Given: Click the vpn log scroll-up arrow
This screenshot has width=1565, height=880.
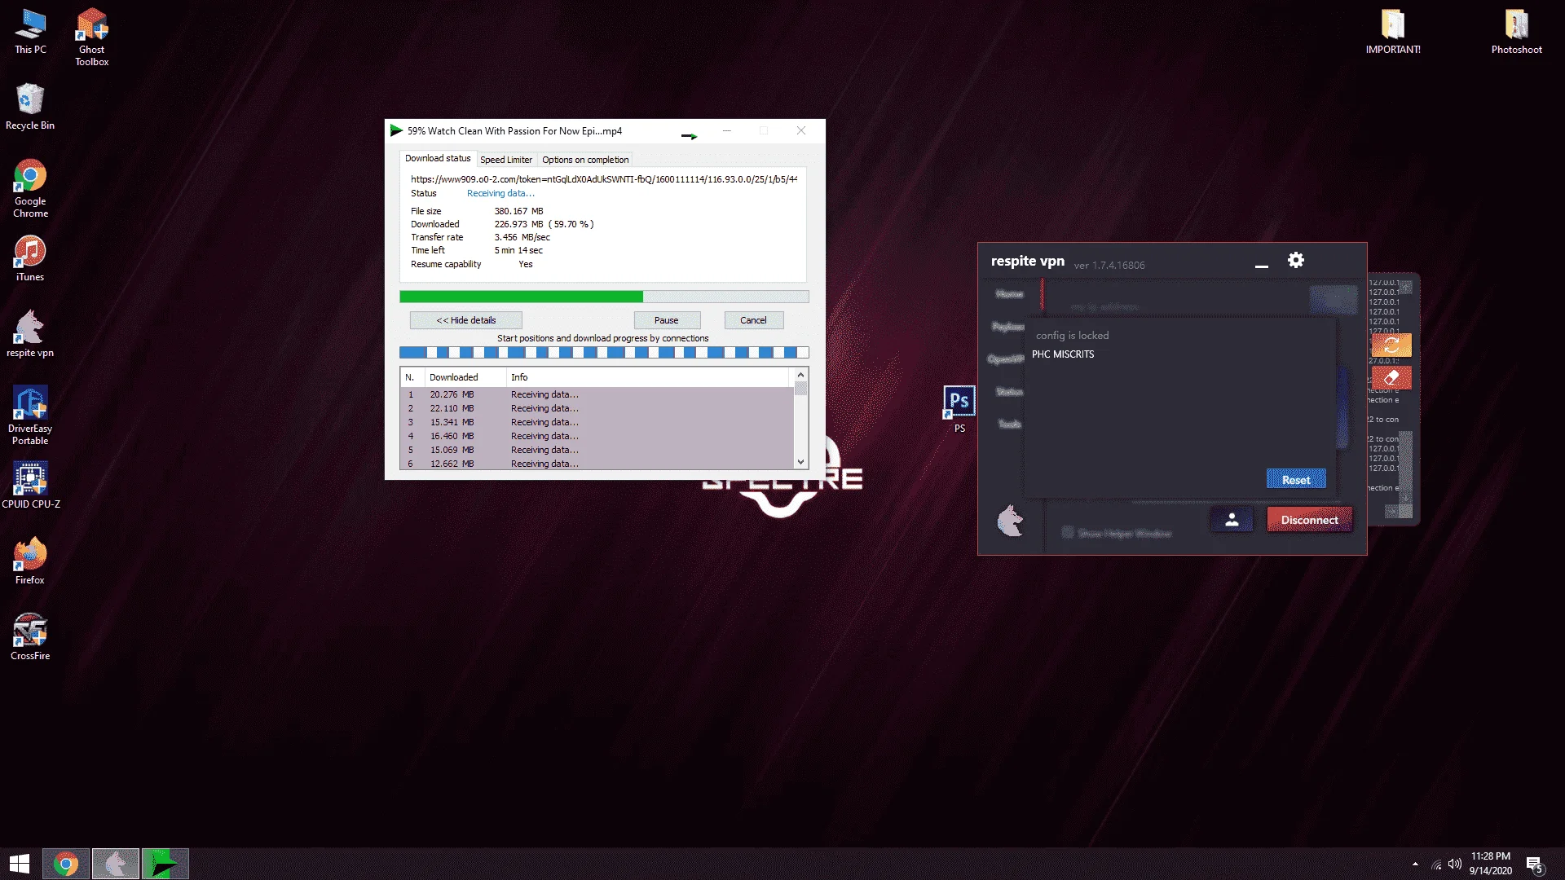Looking at the screenshot, I should click(x=1405, y=287).
